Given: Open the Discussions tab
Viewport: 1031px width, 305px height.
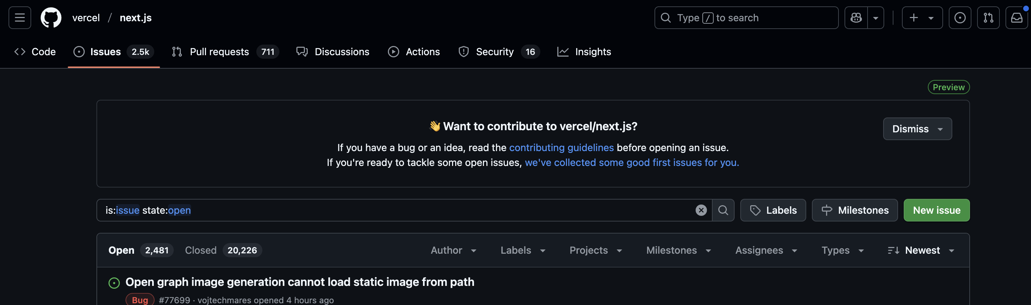Looking at the screenshot, I should [333, 52].
